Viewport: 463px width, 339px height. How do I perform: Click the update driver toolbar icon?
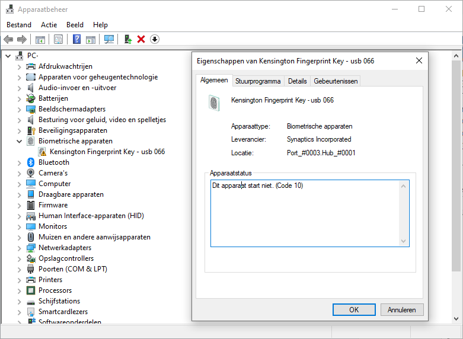click(127, 39)
